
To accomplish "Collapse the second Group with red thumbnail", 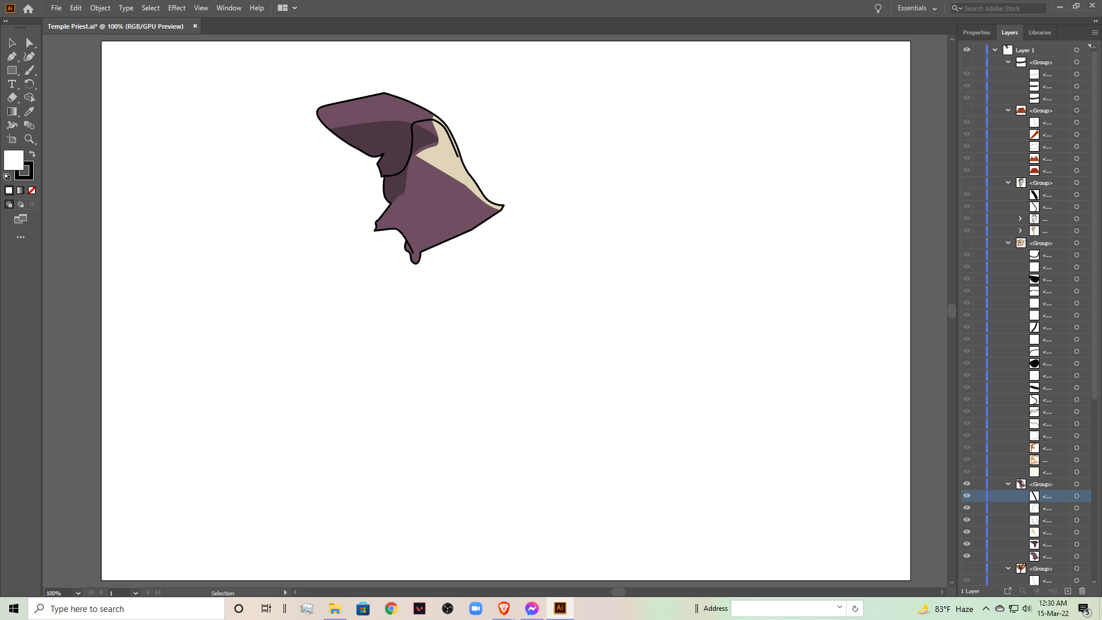I will pos(1008,110).
